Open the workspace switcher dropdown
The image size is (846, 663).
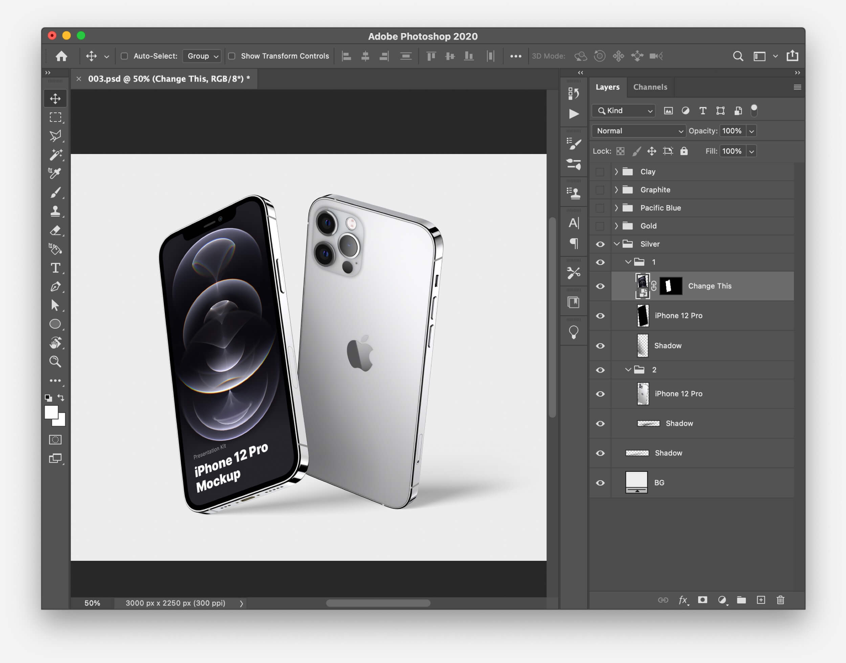775,56
